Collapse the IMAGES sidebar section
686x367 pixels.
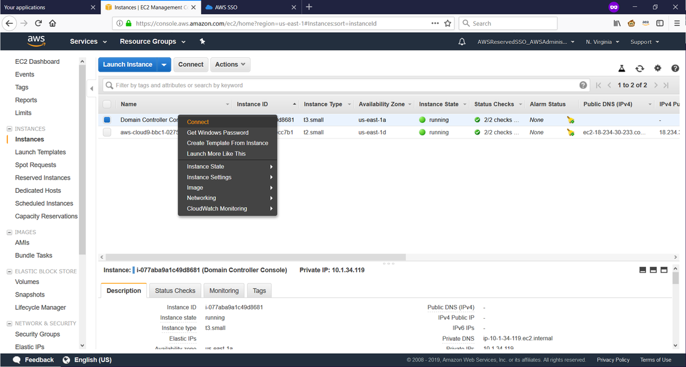coord(9,233)
